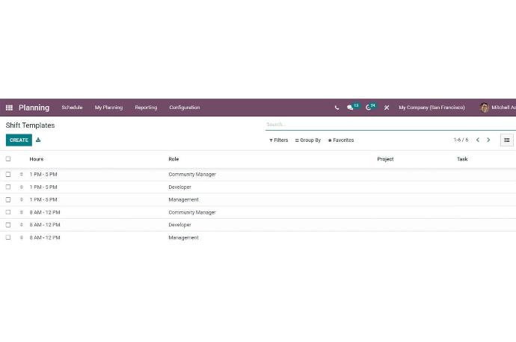Screen dimensions: 516x342
Task: Open the Reporting menu
Action: tap(146, 108)
